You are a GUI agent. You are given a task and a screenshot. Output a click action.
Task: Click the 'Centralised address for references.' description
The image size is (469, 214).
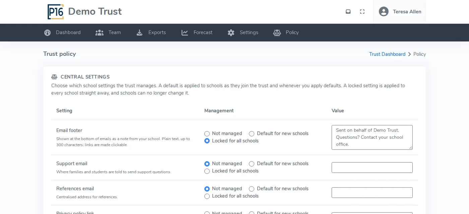coord(87,197)
